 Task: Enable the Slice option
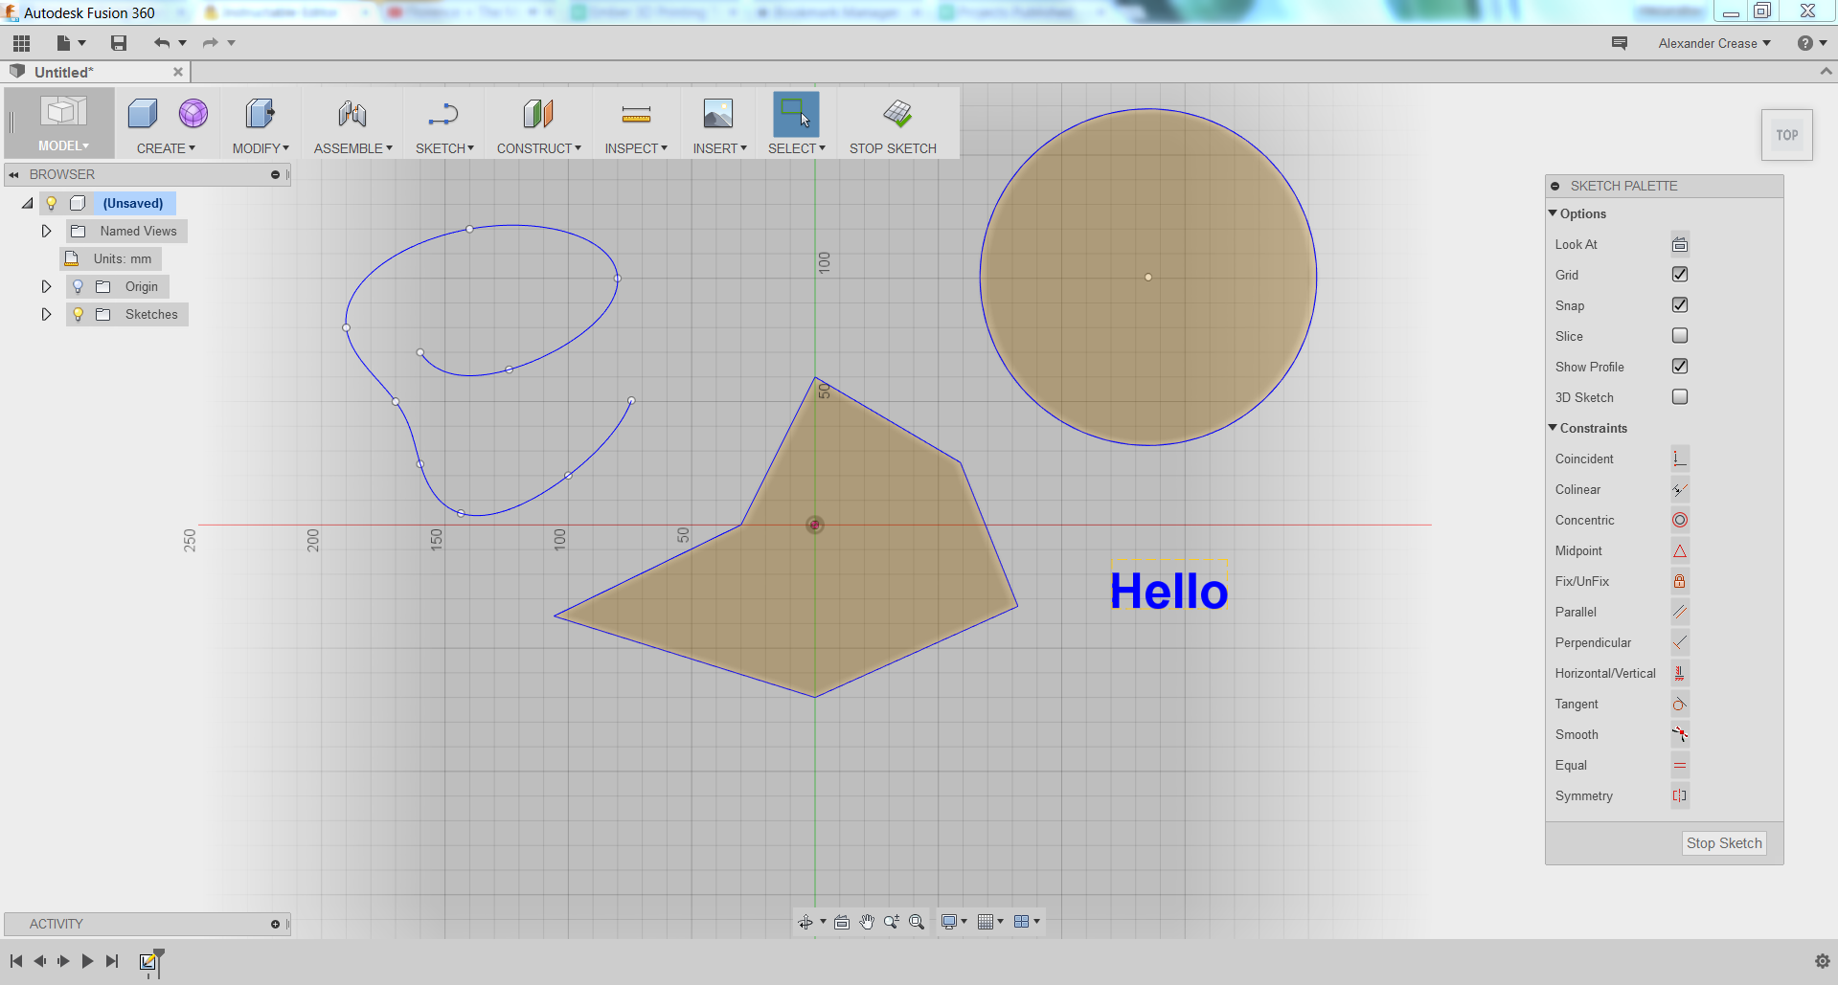pos(1679,335)
